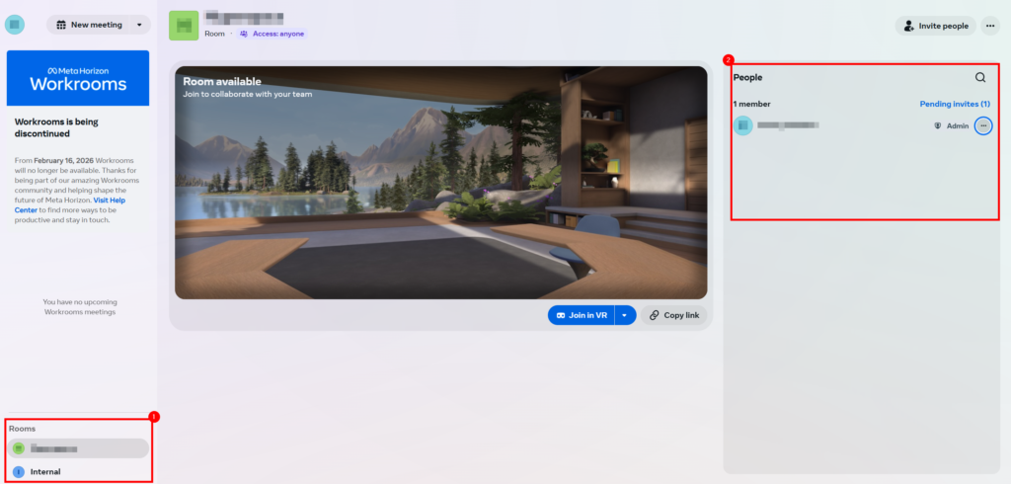
Task: Click the green room avatar in the header
Action: [184, 26]
